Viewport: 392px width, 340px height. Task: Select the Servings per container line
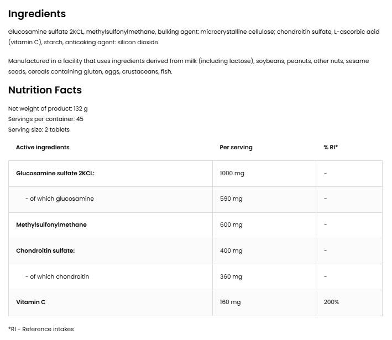coord(46,119)
